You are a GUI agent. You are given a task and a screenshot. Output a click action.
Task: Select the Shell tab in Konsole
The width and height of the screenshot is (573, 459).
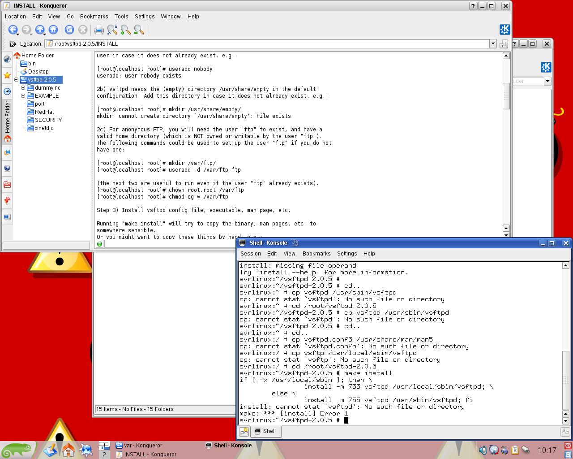point(265,431)
